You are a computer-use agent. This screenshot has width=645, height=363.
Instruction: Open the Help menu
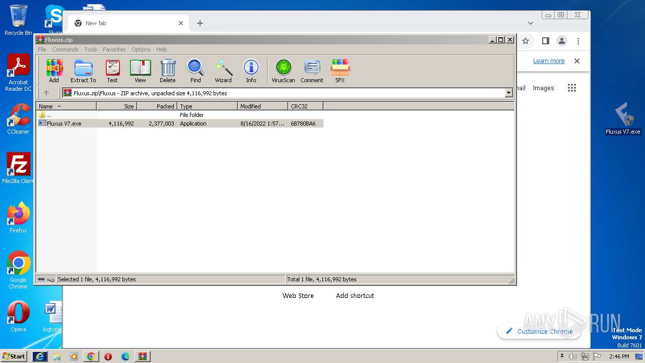[x=161, y=49]
